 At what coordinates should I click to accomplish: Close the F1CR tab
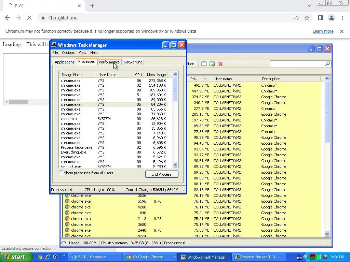(x=79, y=6)
